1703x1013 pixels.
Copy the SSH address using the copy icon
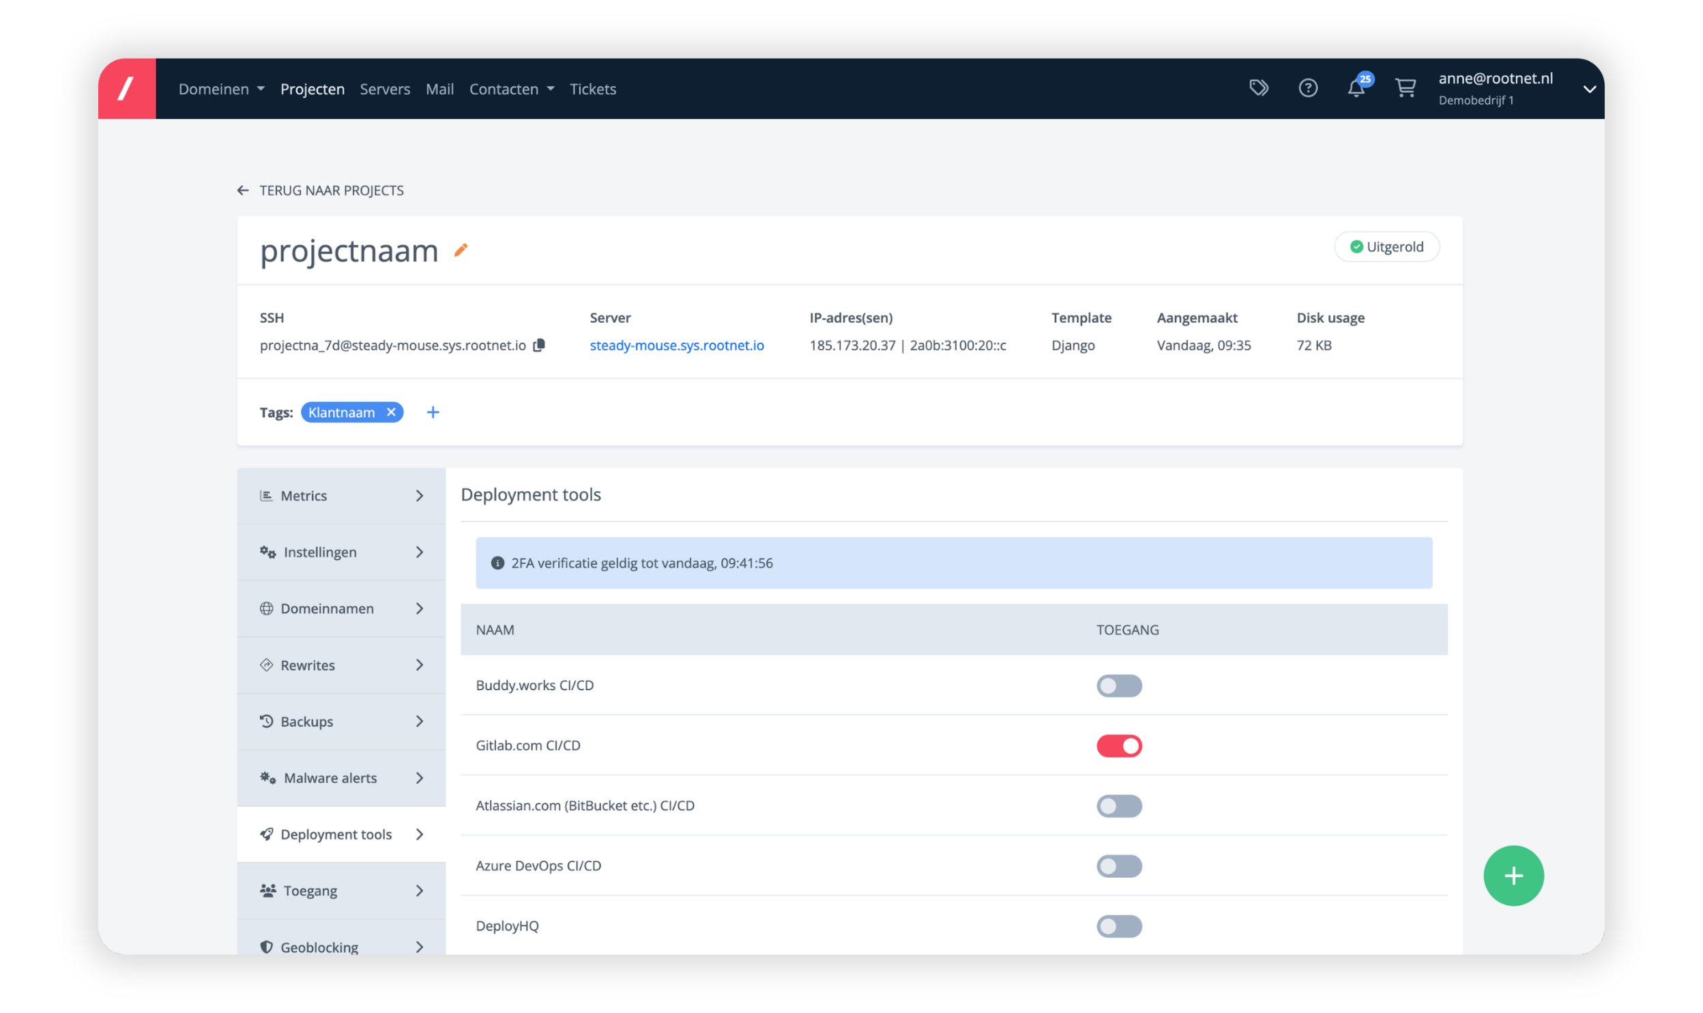pyautogui.click(x=539, y=345)
